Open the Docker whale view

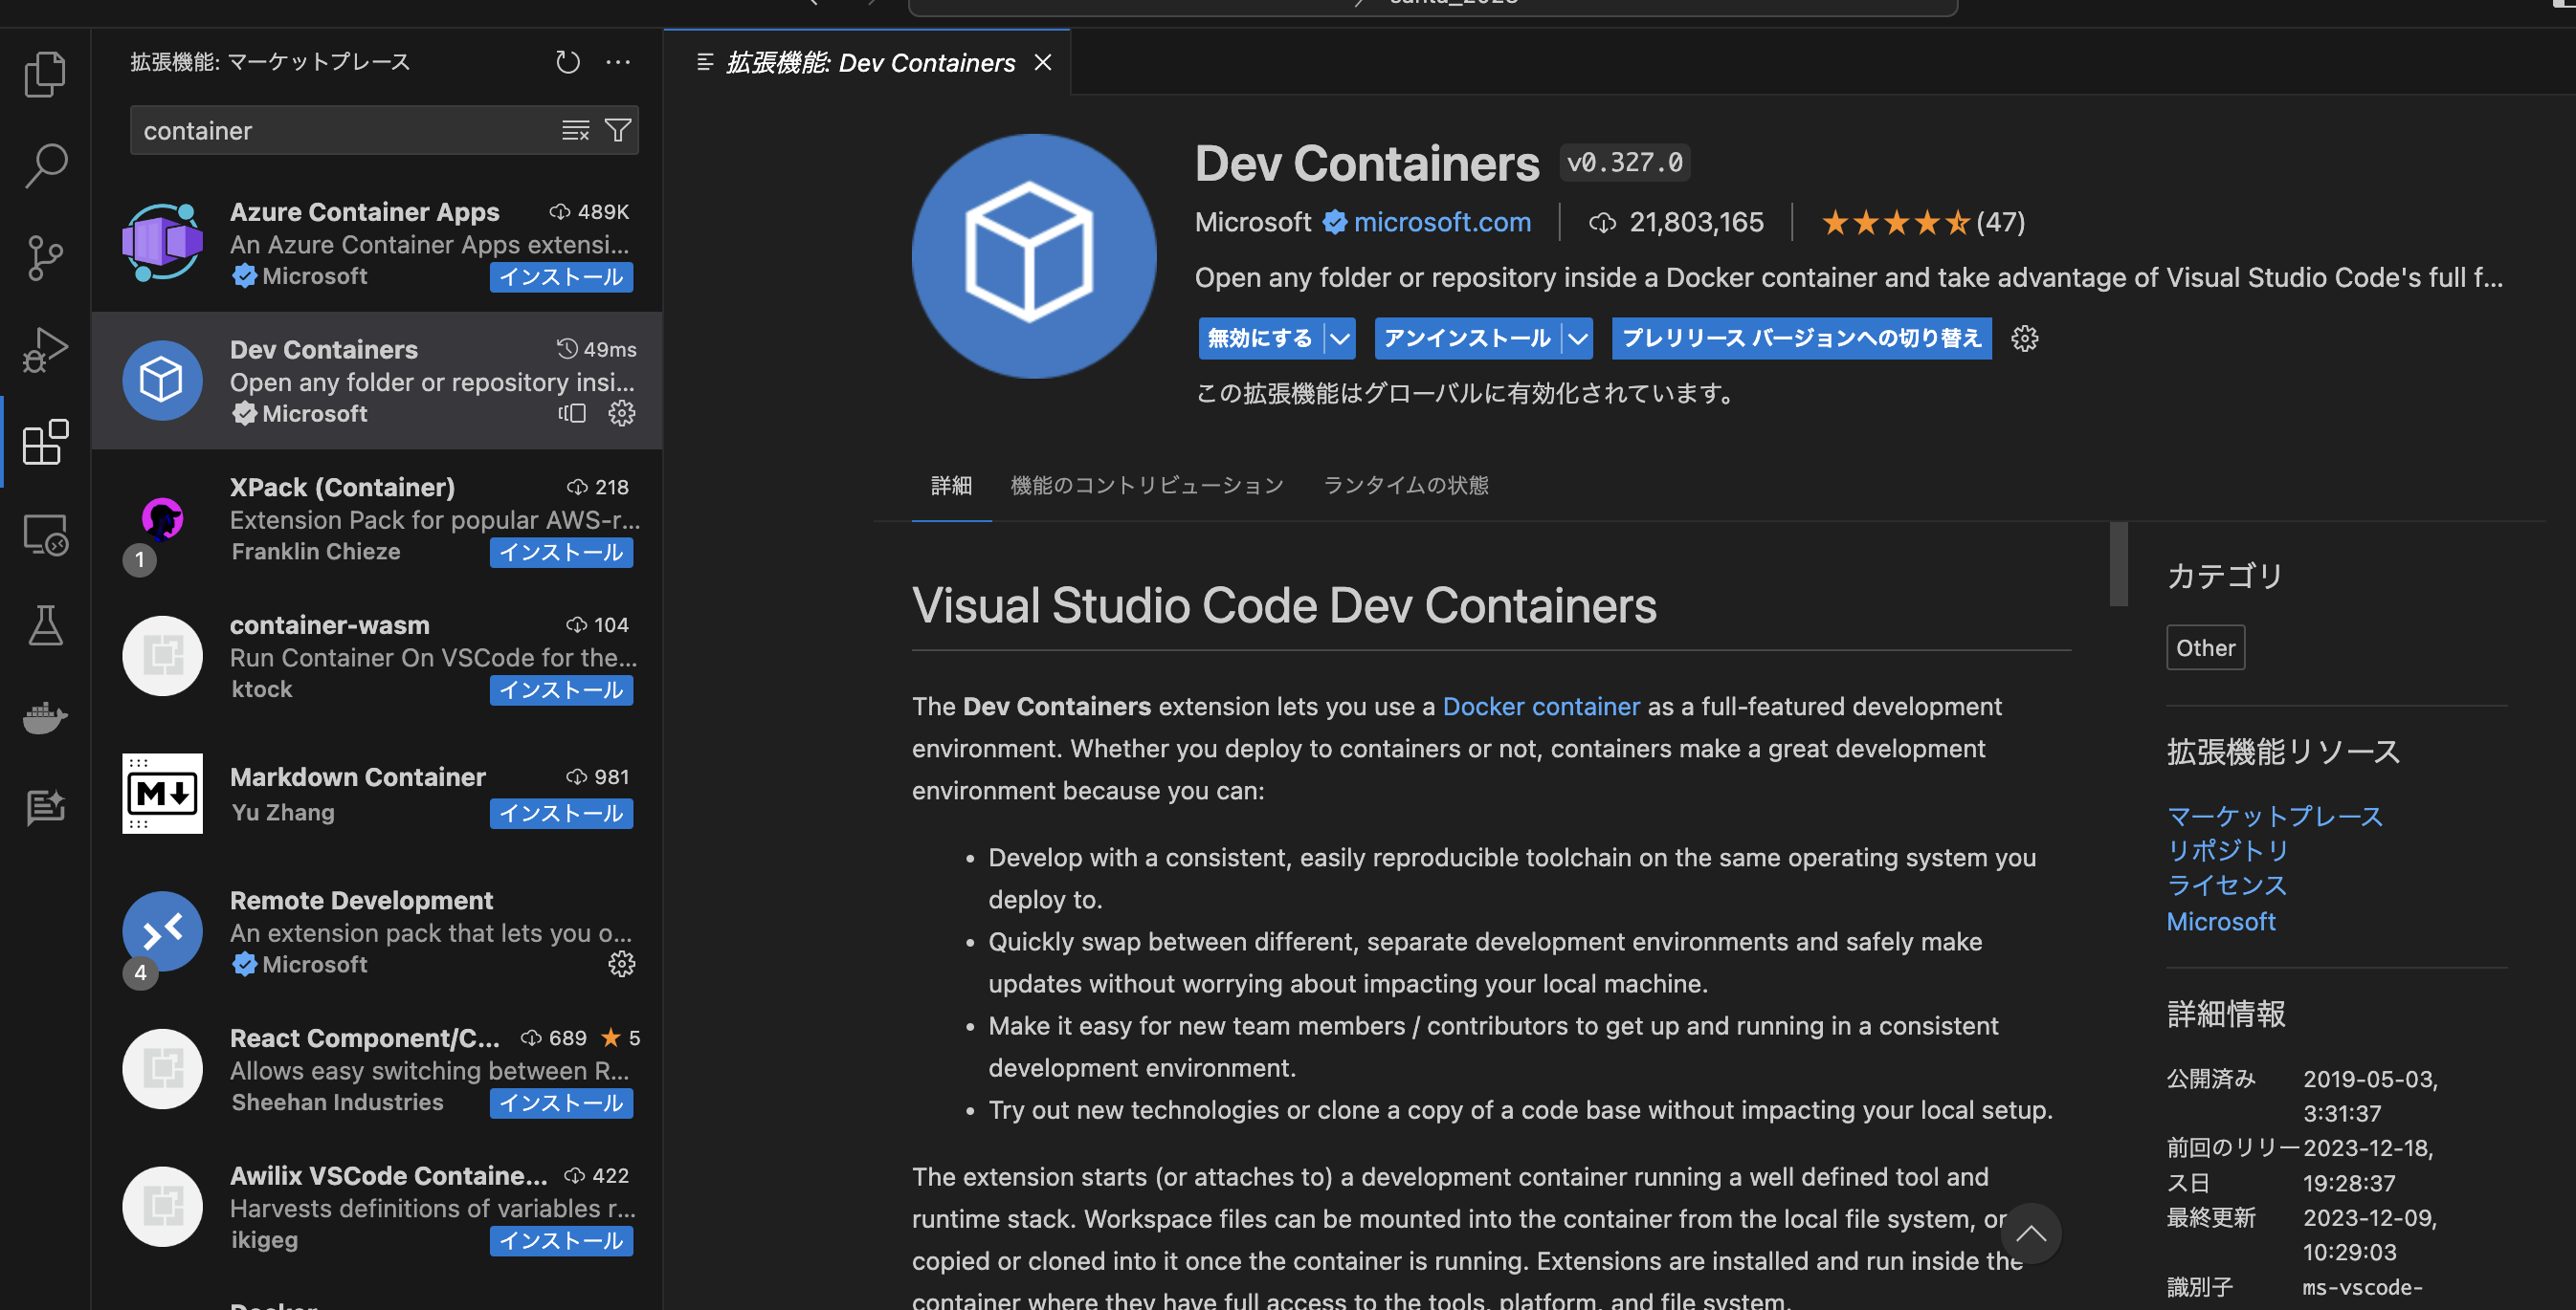tap(45, 716)
